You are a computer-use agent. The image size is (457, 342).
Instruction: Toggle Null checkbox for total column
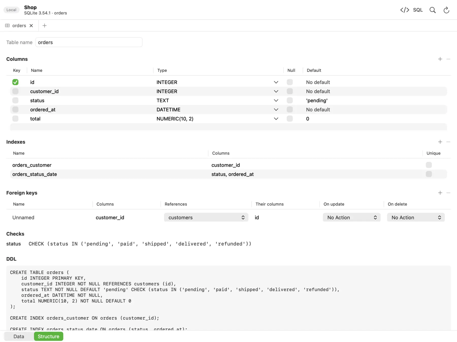tap(290, 119)
